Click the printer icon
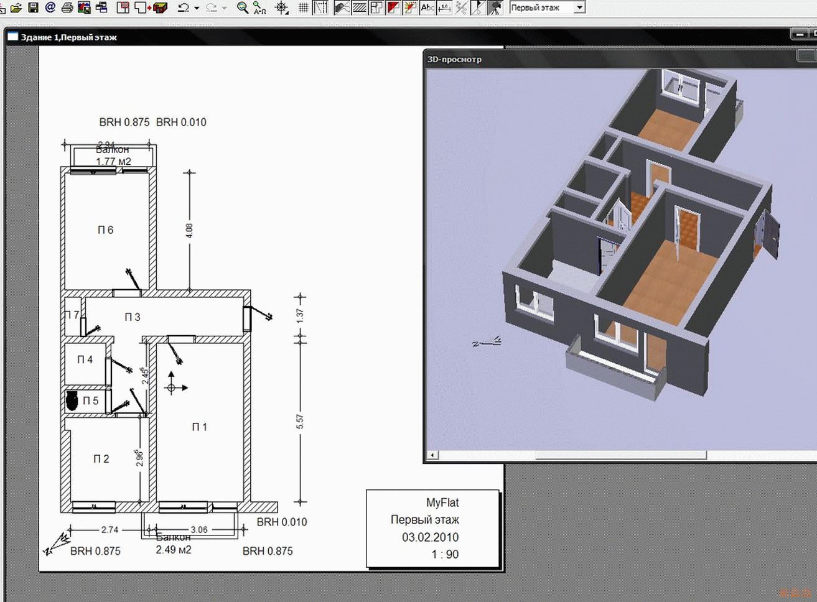This screenshot has width=817, height=602. click(x=67, y=7)
